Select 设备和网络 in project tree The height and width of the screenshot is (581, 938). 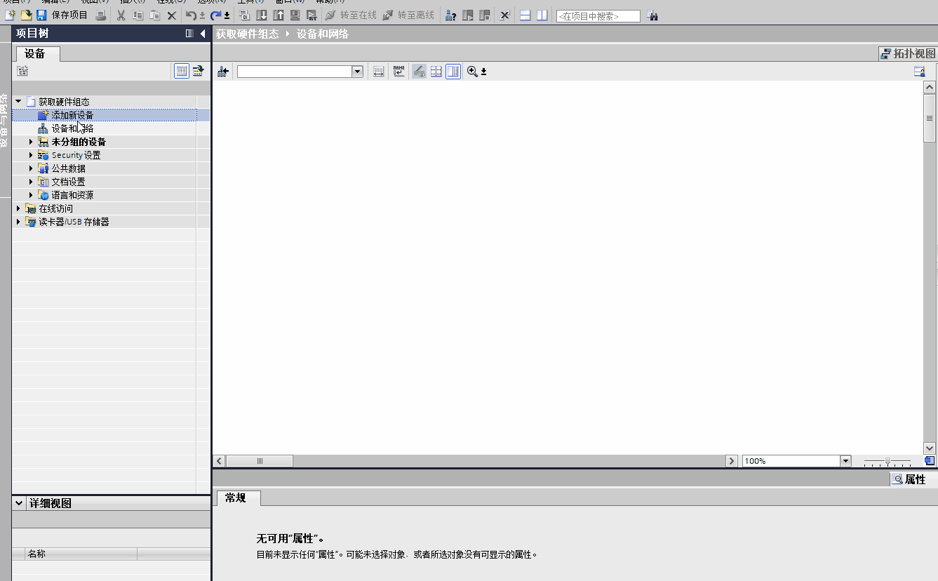point(72,128)
